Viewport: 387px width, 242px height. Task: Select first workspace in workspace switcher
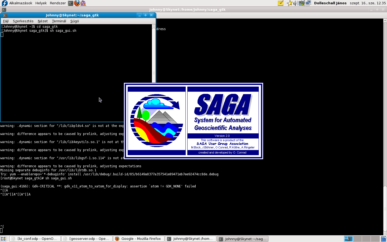349,239
